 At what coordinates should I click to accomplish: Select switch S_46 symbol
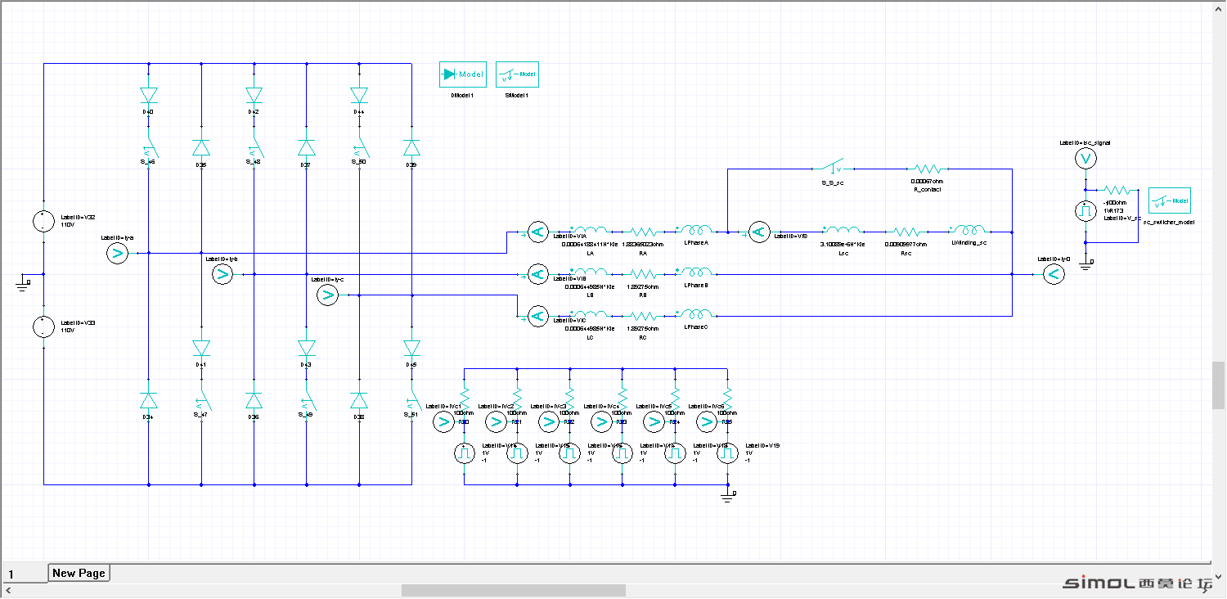pyautogui.click(x=150, y=148)
